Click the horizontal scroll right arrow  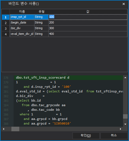121,129
